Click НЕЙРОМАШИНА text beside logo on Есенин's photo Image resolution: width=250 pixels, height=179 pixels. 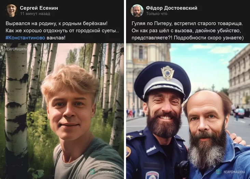click(x=108, y=172)
